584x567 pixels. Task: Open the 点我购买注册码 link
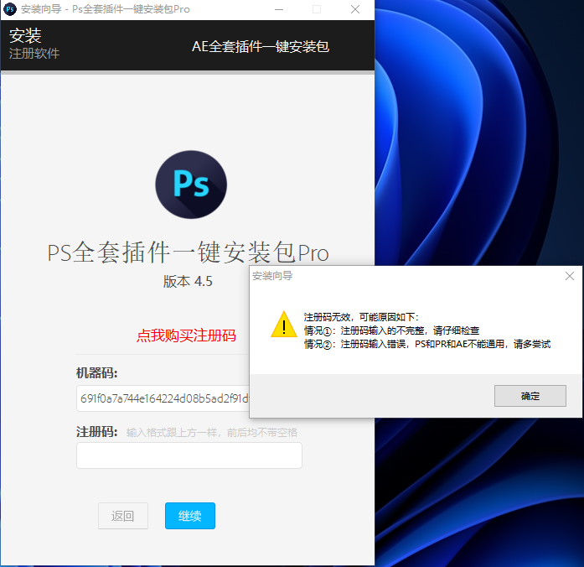pos(186,336)
